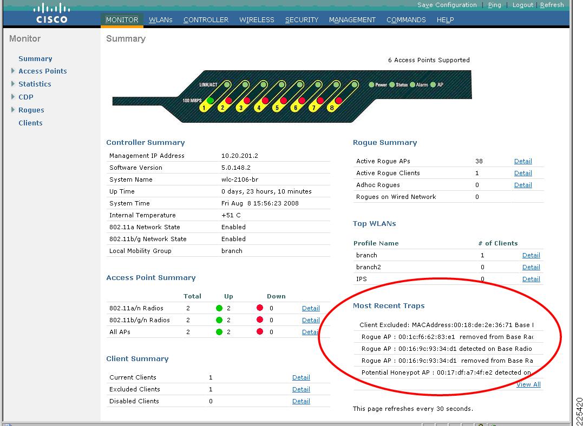Click Rogue AP 00:16:9c:93:34:d1 detected trap
The height and width of the screenshot is (426, 583).
447,349
